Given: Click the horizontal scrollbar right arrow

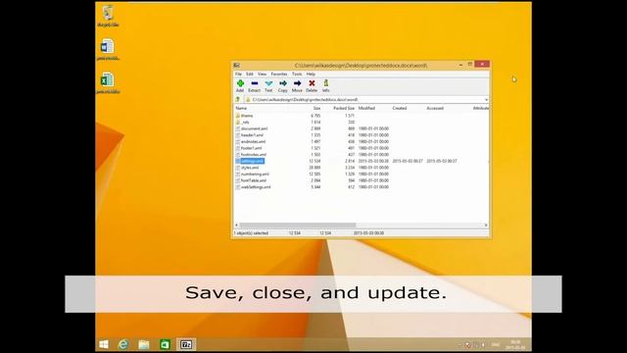Looking at the screenshot, I should coord(486,226).
